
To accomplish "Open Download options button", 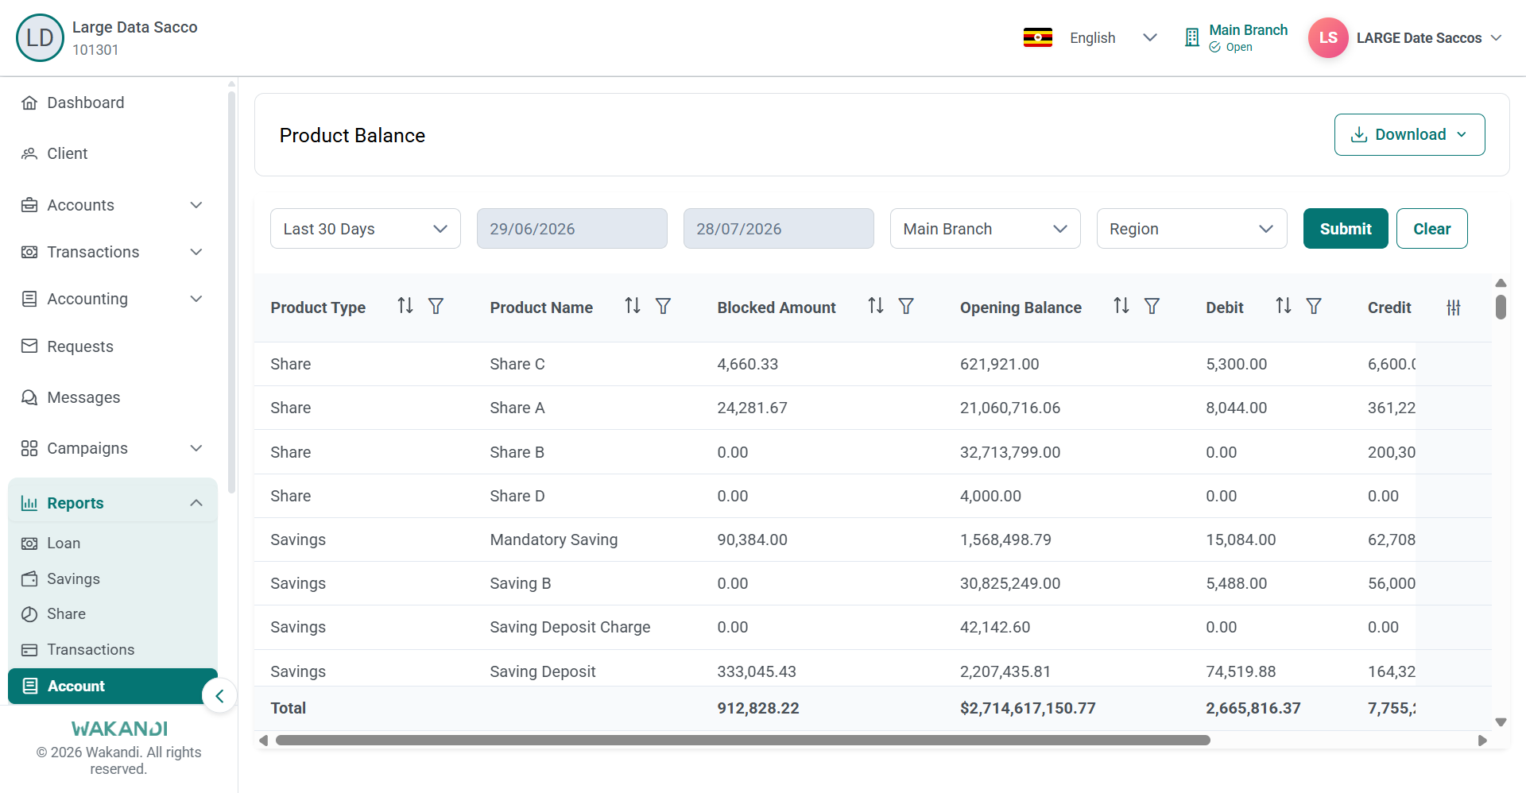I will (1410, 134).
